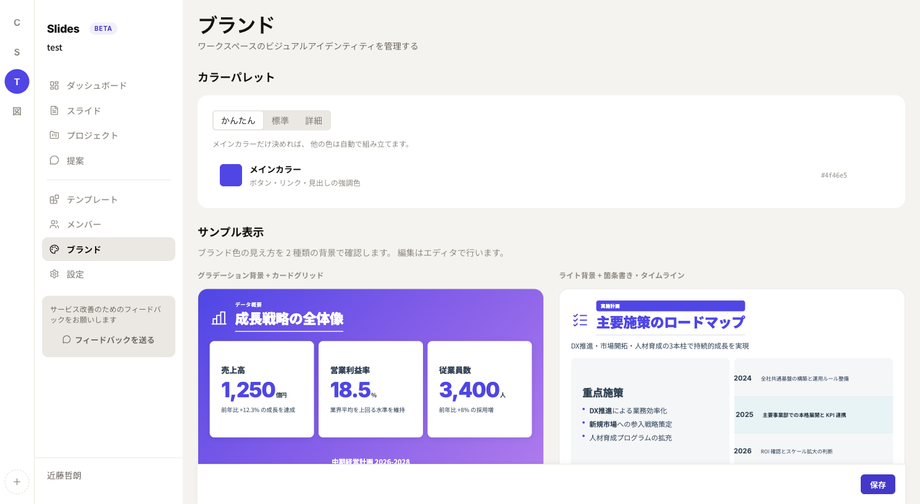Open プロジェクト in the sidebar
The image size is (920, 504).
(109, 135)
